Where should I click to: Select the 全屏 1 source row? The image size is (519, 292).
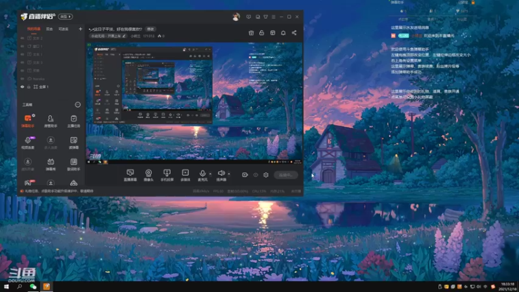pyautogui.click(x=52, y=87)
